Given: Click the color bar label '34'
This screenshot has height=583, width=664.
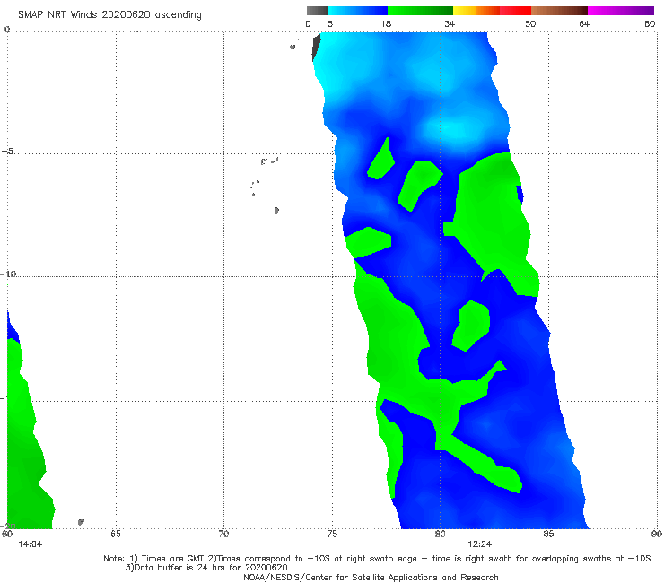Looking at the screenshot, I should pos(450,23).
